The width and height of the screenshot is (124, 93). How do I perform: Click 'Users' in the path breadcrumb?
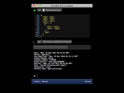[x=37, y=81]
